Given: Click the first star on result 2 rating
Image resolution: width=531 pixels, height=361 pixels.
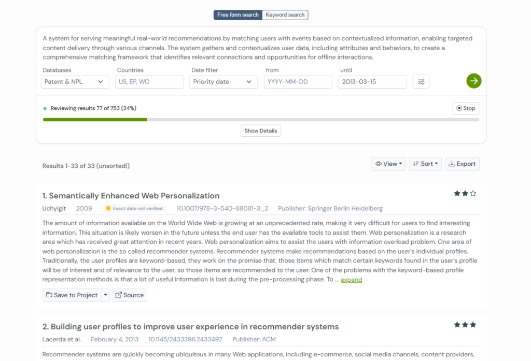Looking at the screenshot, I should (x=457, y=325).
